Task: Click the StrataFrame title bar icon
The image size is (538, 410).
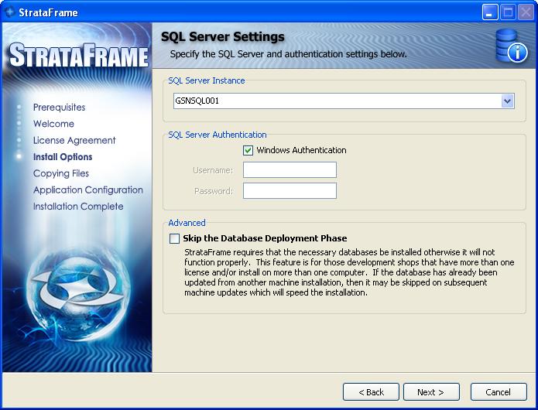Action: coord(10,12)
